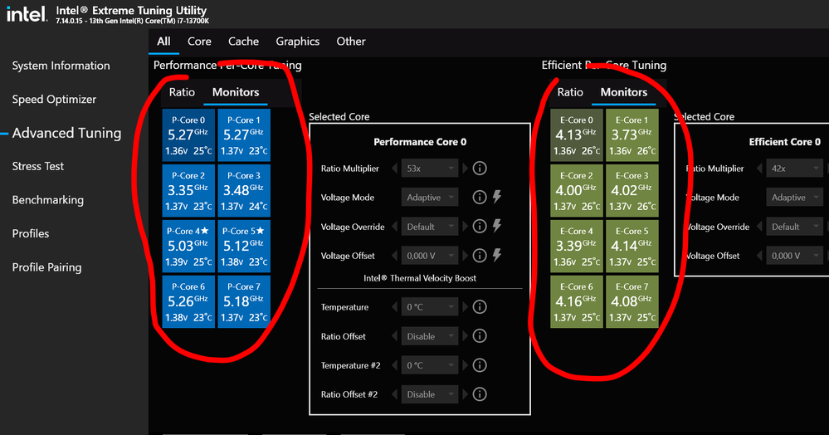Open Benchmarking in sidebar
This screenshot has height=435, width=829.
click(x=47, y=200)
